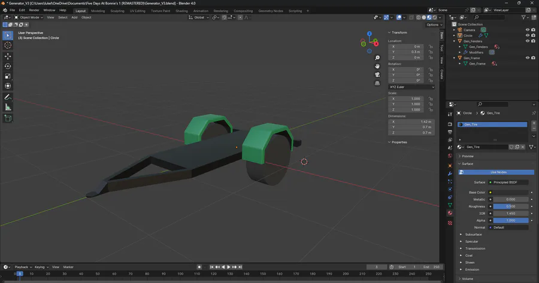Jump to timeline end
This screenshot has width=539, height=283.
click(240, 267)
